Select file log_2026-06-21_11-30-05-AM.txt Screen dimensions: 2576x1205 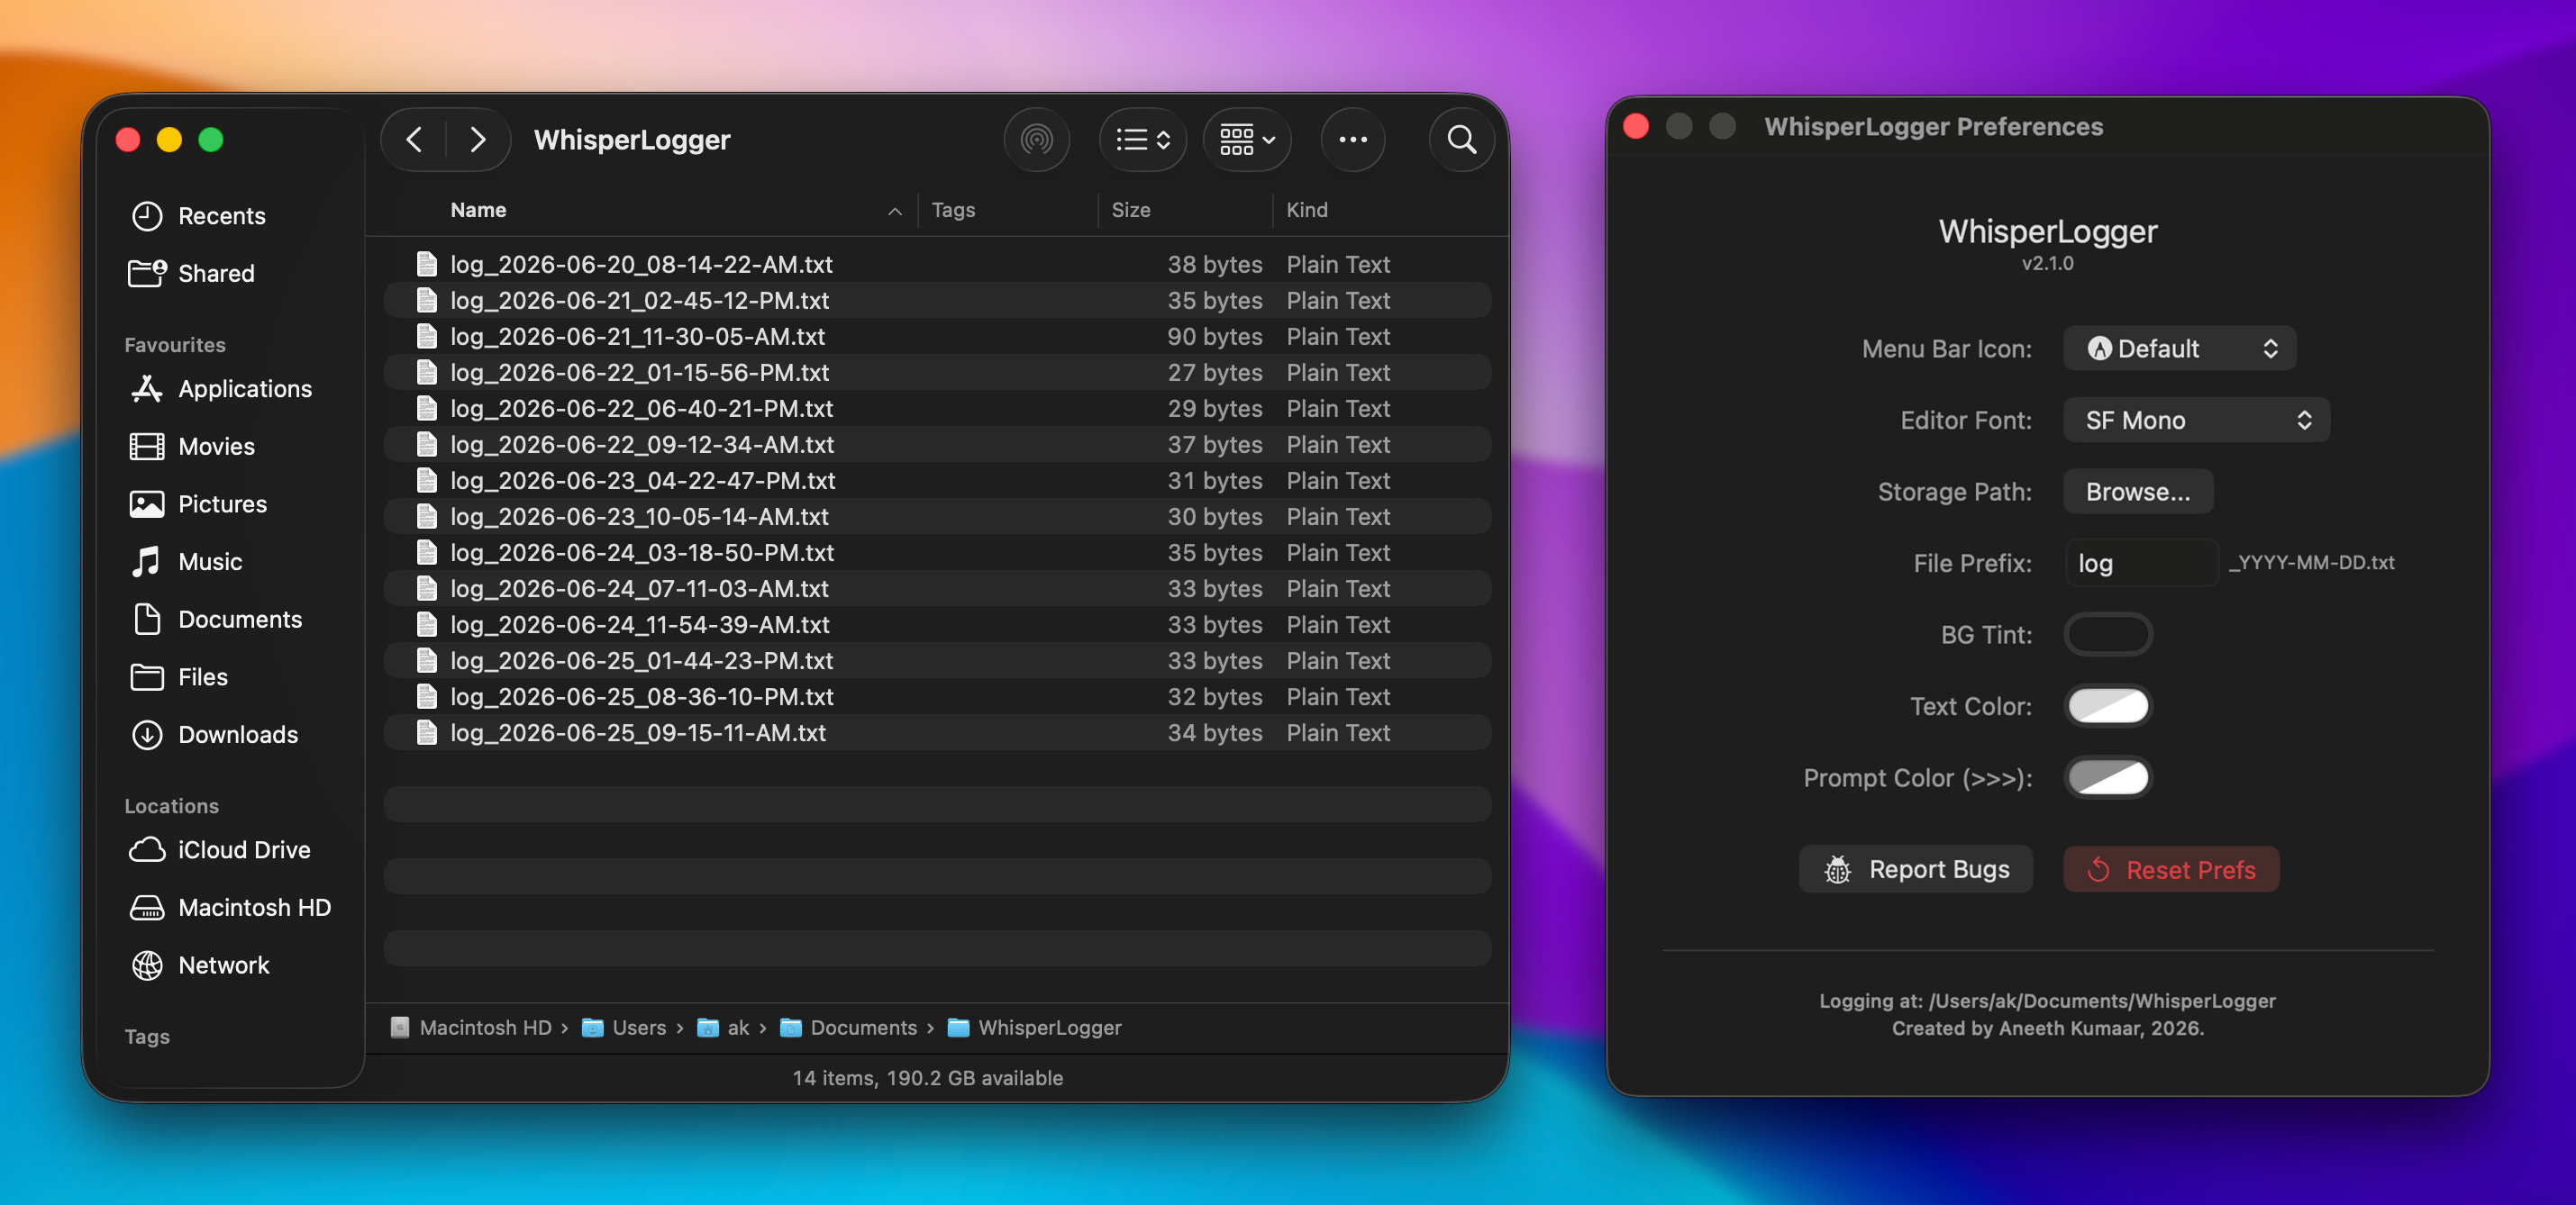[938, 336]
